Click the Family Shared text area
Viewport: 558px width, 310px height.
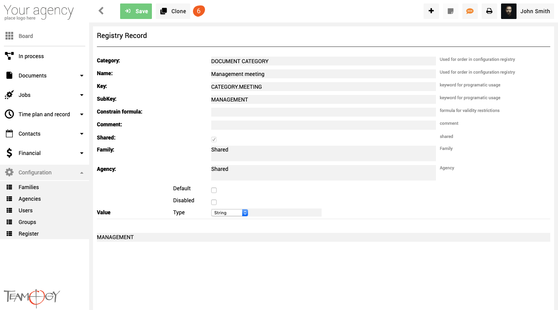click(324, 153)
